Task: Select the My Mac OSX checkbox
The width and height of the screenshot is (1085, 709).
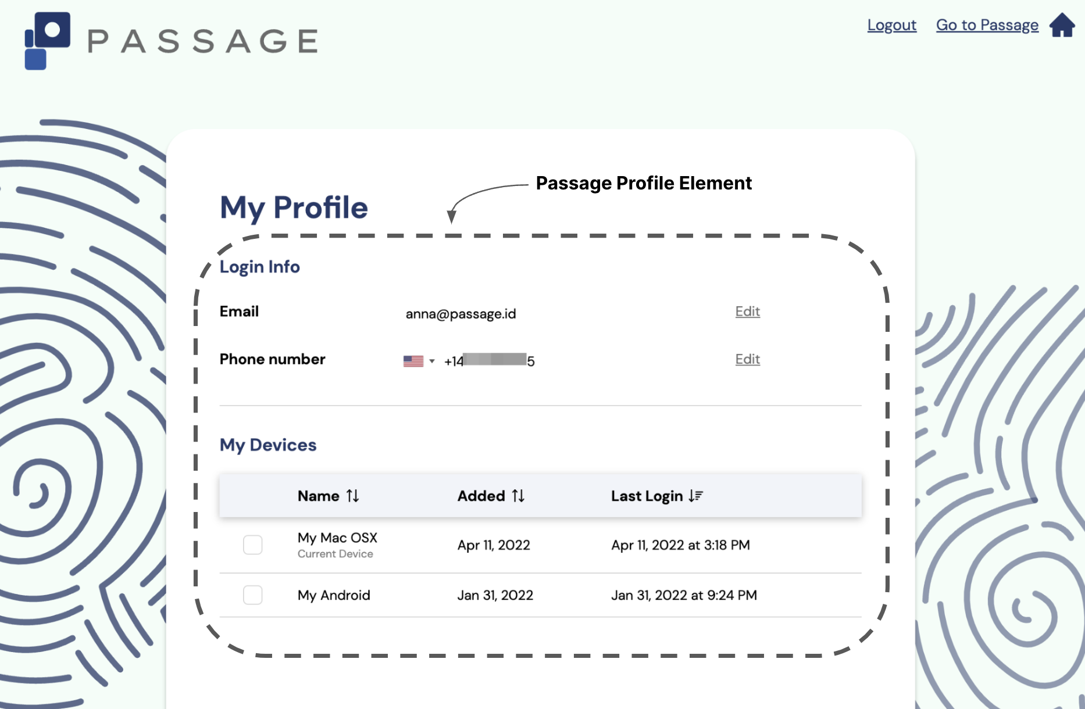Action: click(252, 545)
